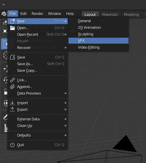Click the Quit power icon

click(12, 145)
